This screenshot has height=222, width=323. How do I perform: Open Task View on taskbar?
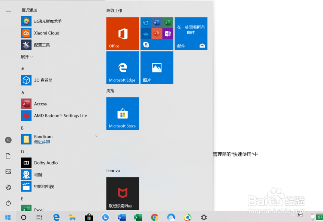[x=39, y=217]
